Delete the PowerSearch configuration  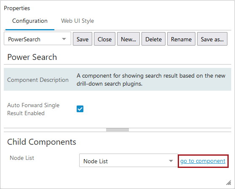click(x=153, y=39)
